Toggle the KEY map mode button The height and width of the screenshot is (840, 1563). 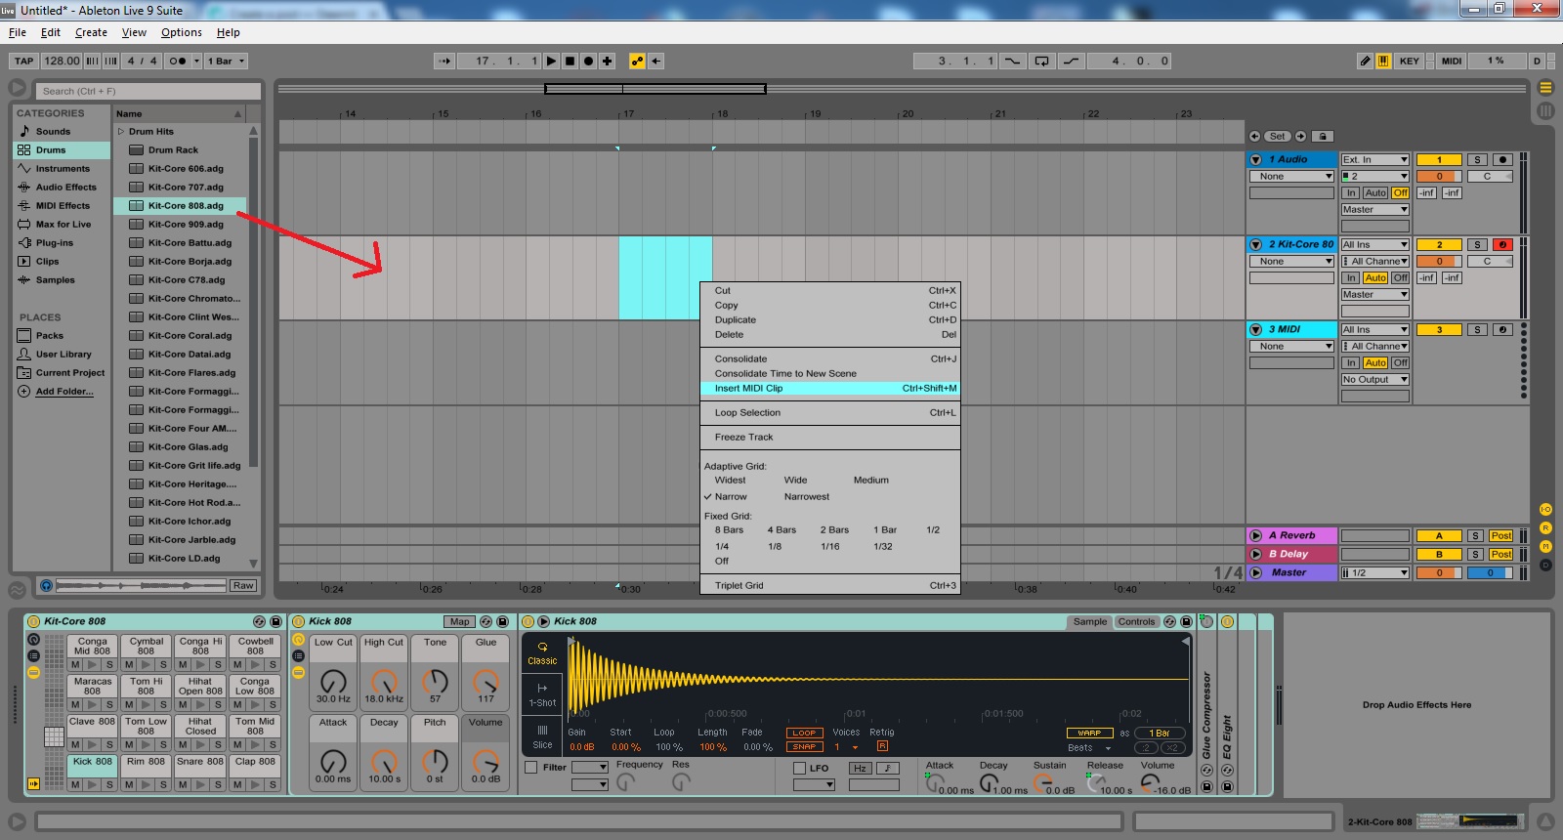click(1409, 61)
